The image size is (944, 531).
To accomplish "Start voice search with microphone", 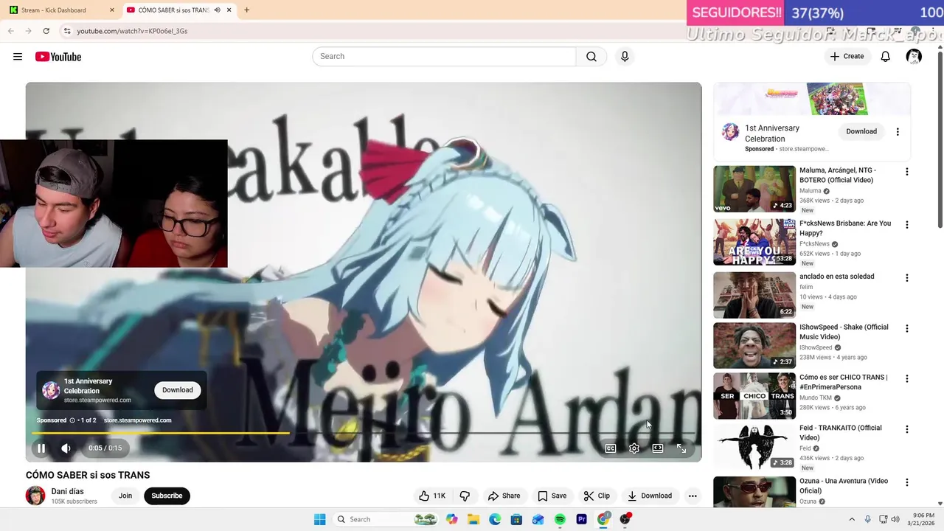I will [x=625, y=57].
